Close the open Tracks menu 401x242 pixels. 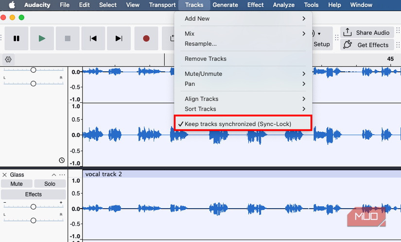(194, 5)
